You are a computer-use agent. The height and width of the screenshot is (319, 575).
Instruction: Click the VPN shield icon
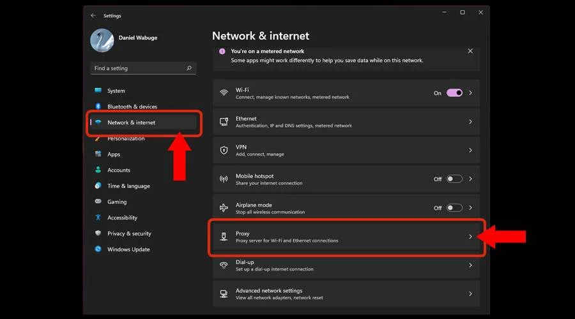click(224, 150)
